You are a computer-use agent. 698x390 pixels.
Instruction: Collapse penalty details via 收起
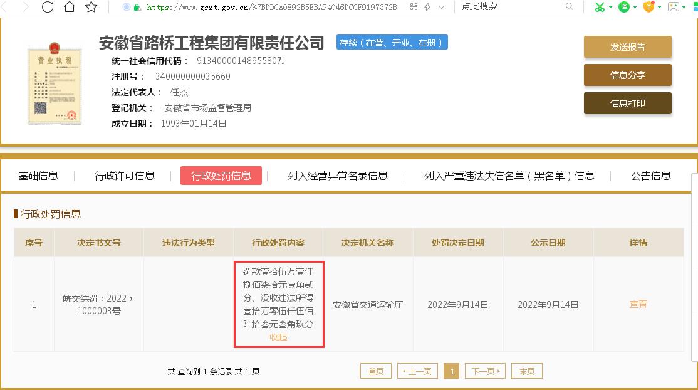click(x=278, y=337)
